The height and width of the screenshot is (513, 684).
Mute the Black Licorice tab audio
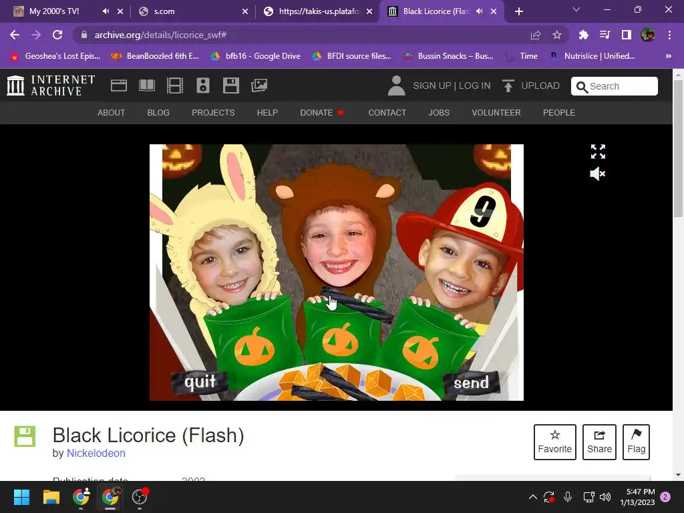[x=479, y=11]
